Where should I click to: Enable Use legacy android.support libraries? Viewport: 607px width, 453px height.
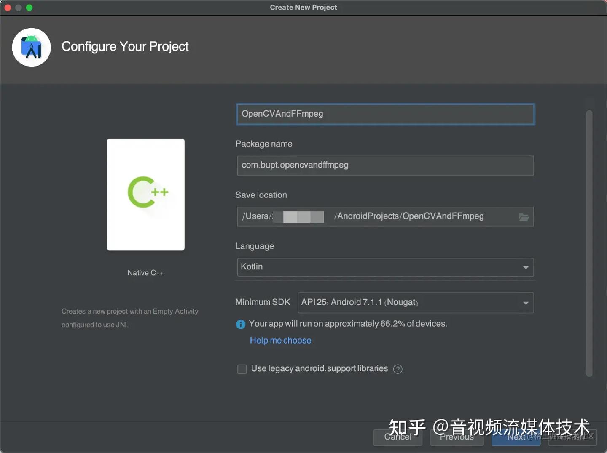(242, 369)
